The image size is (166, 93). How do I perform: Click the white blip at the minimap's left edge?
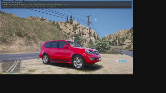[2, 70]
